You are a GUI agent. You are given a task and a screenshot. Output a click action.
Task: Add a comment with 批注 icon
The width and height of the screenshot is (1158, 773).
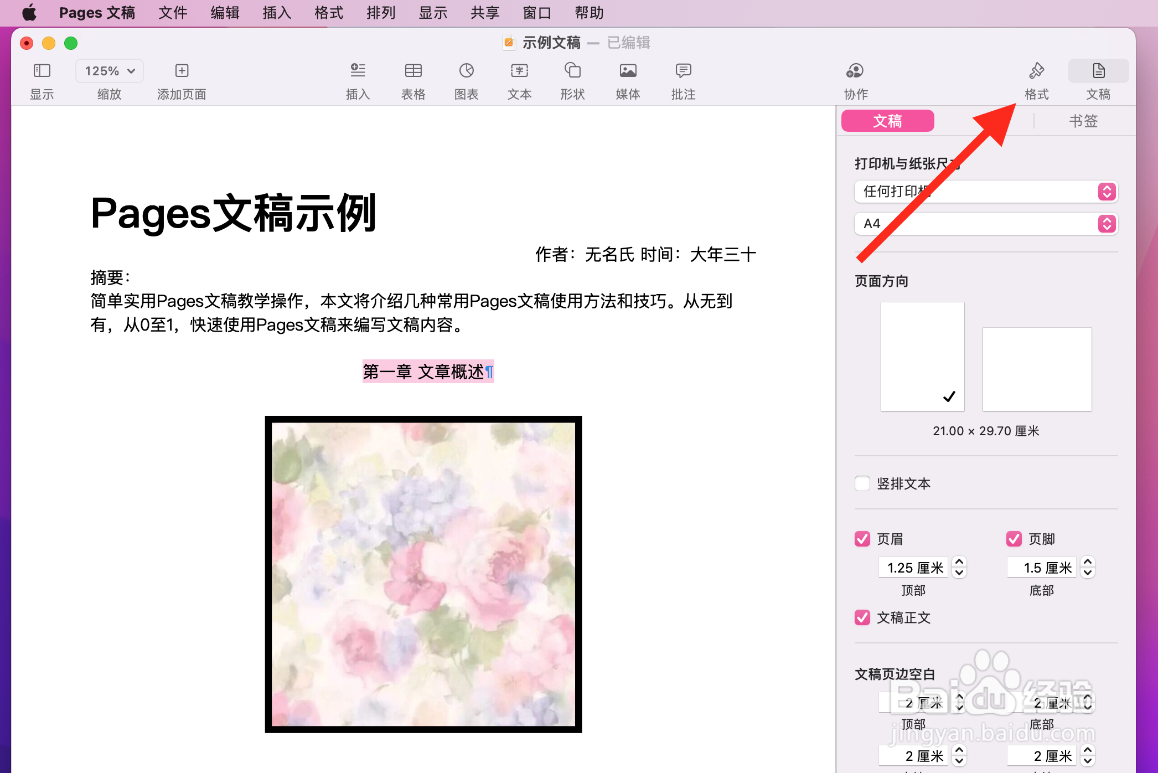click(x=683, y=71)
